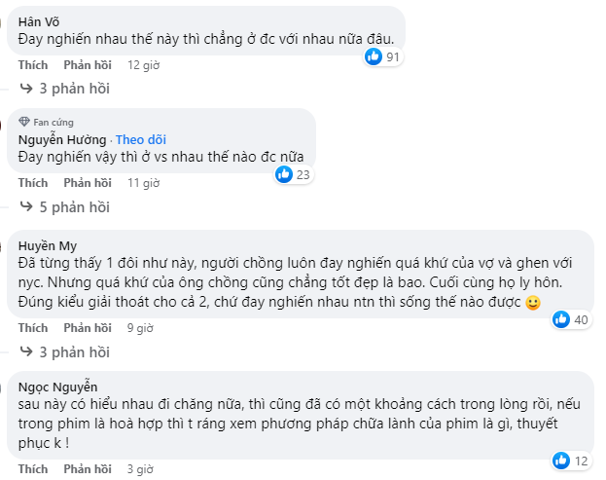The image size is (606, 480).
Task: Like Nguyễn Hường's comment with Thích
Action: tap(33, 183)
